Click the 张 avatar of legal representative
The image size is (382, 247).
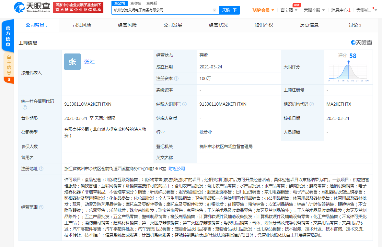[72, 62]
